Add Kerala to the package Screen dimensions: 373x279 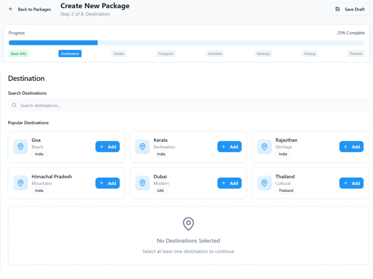point(229,147)
